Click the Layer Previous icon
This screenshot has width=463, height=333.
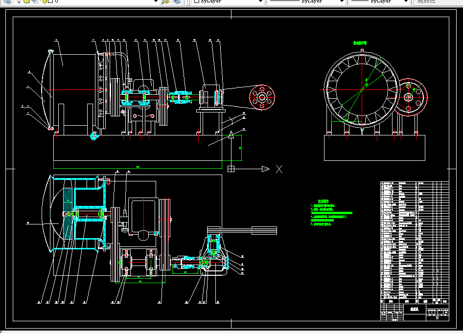[x=177, y=2]
